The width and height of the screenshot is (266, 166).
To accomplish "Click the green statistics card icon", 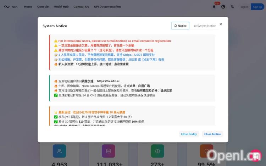I will click(x=157, y=151).
